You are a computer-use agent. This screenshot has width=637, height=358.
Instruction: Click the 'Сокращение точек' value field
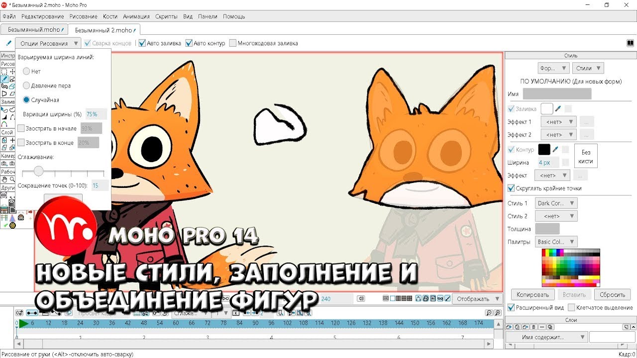pyautogui.click(x=100, y=185)
